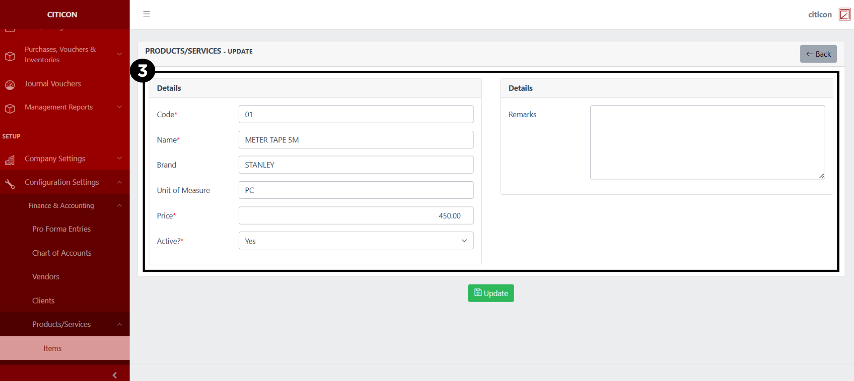Viewport: 854px width, 381px height.
Task: Go to Pro Forma Entries
Action: 61,229
